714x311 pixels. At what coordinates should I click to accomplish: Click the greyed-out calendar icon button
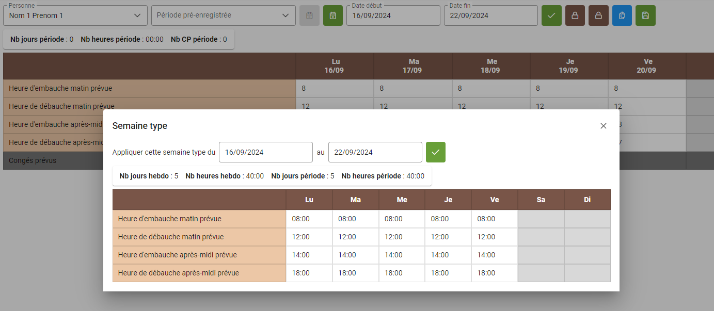[x=309, y=15]
